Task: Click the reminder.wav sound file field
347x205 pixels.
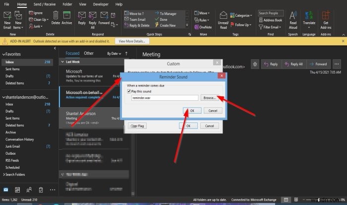Action: pos(165,98)
